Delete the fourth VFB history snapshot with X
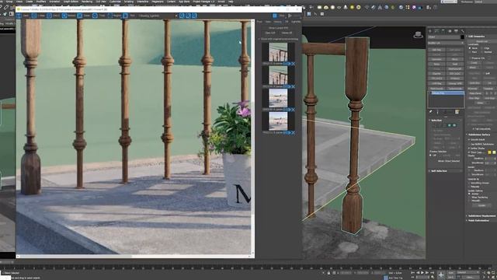497x280 pixels. coord(294,132)
